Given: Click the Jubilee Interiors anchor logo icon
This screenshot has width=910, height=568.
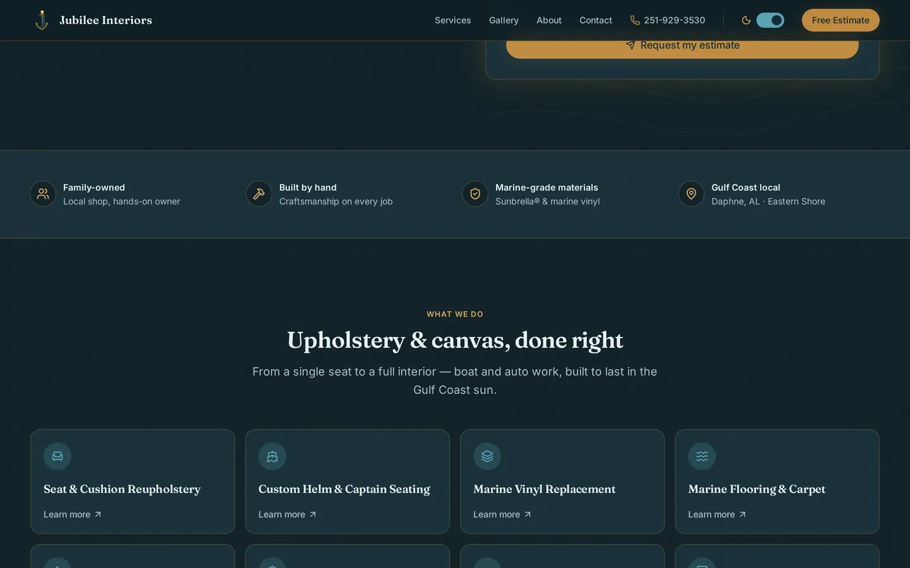Looking at the screenshot, I should [42, 20].
